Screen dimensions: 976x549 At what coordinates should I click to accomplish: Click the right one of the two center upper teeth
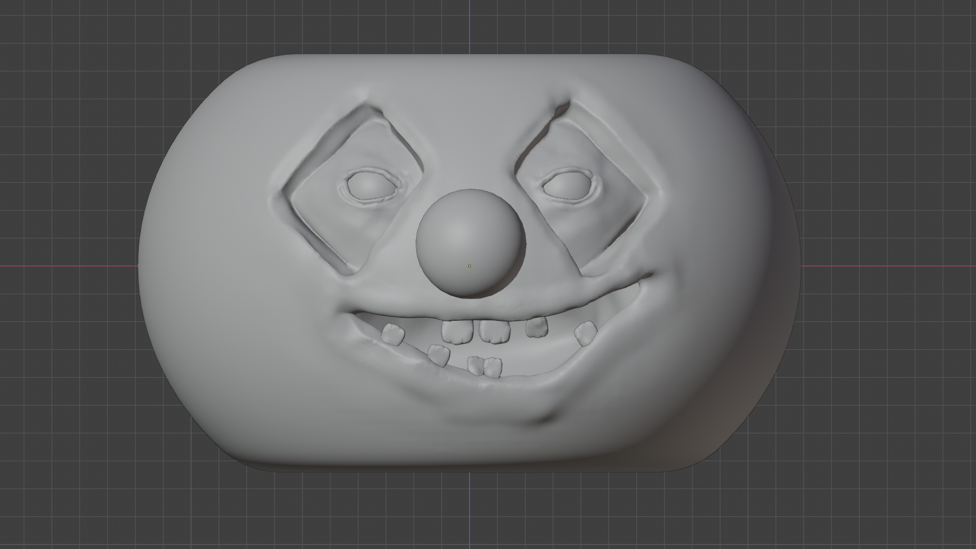pos(494,331)
